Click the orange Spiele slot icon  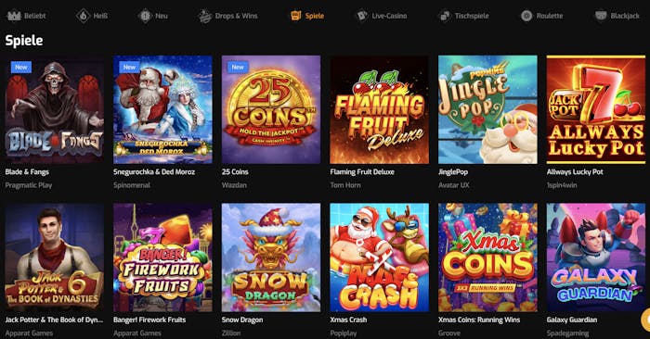click(295, 16)
